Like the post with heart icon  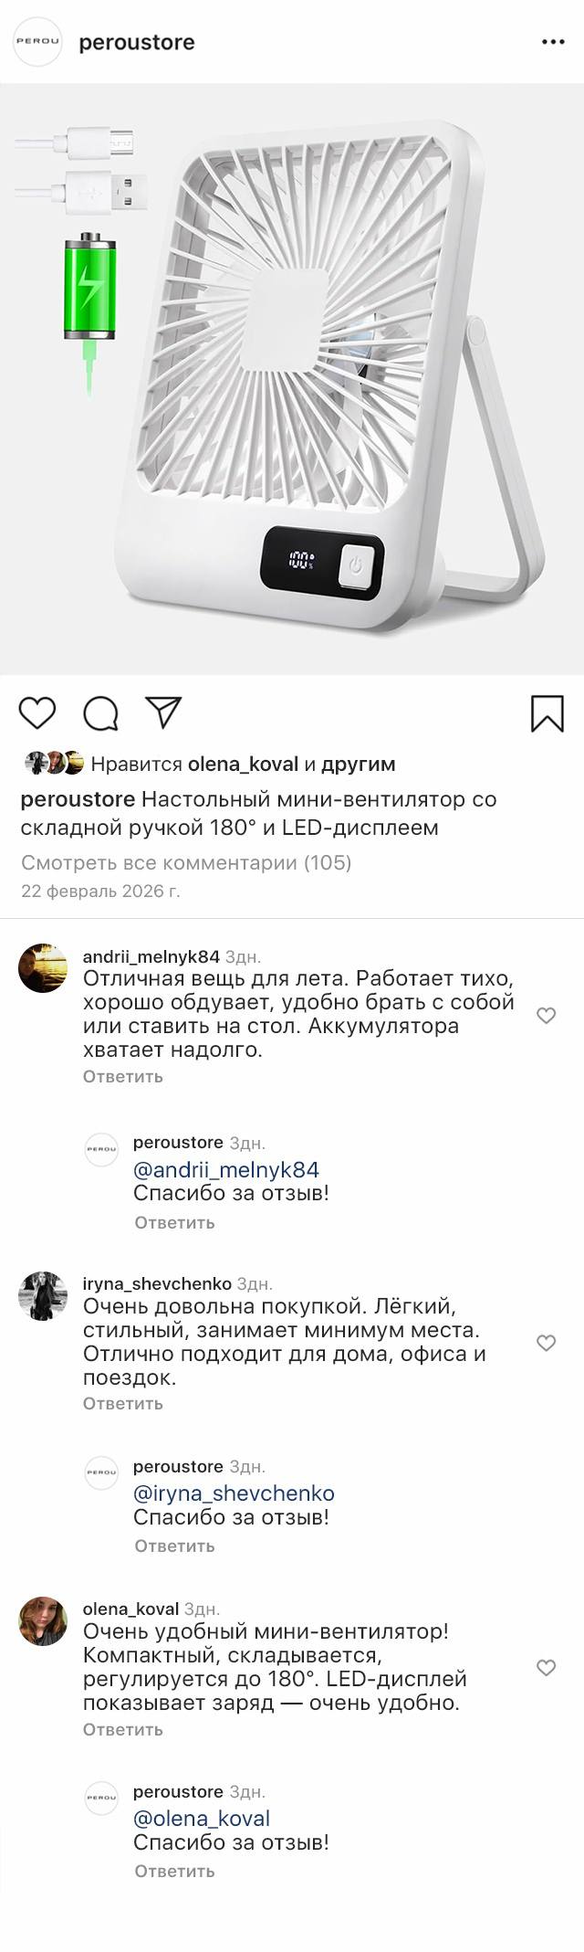pos(37,713)
